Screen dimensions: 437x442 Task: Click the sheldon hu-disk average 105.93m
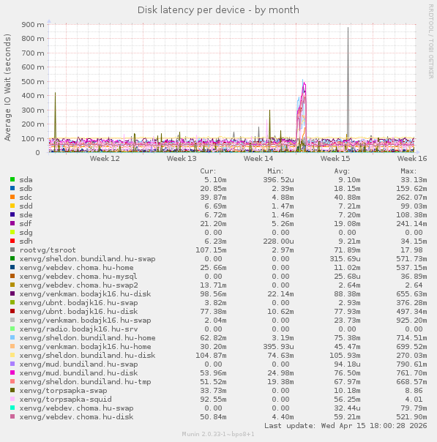(x=345, y=355)
